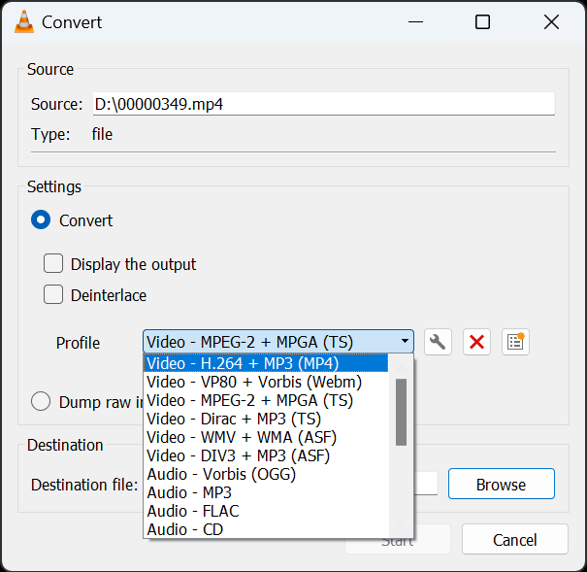Select the Dump raw input radio button
The width and height of the screenshot is (587, 572).
pyautogui.click(x=41, y=401)
